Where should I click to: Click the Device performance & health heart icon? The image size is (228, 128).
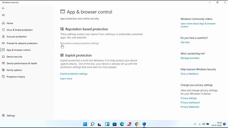click(x=3, y=63)
